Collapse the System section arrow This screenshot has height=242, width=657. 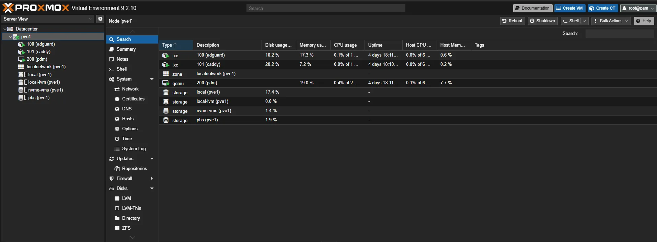[152, 79]
